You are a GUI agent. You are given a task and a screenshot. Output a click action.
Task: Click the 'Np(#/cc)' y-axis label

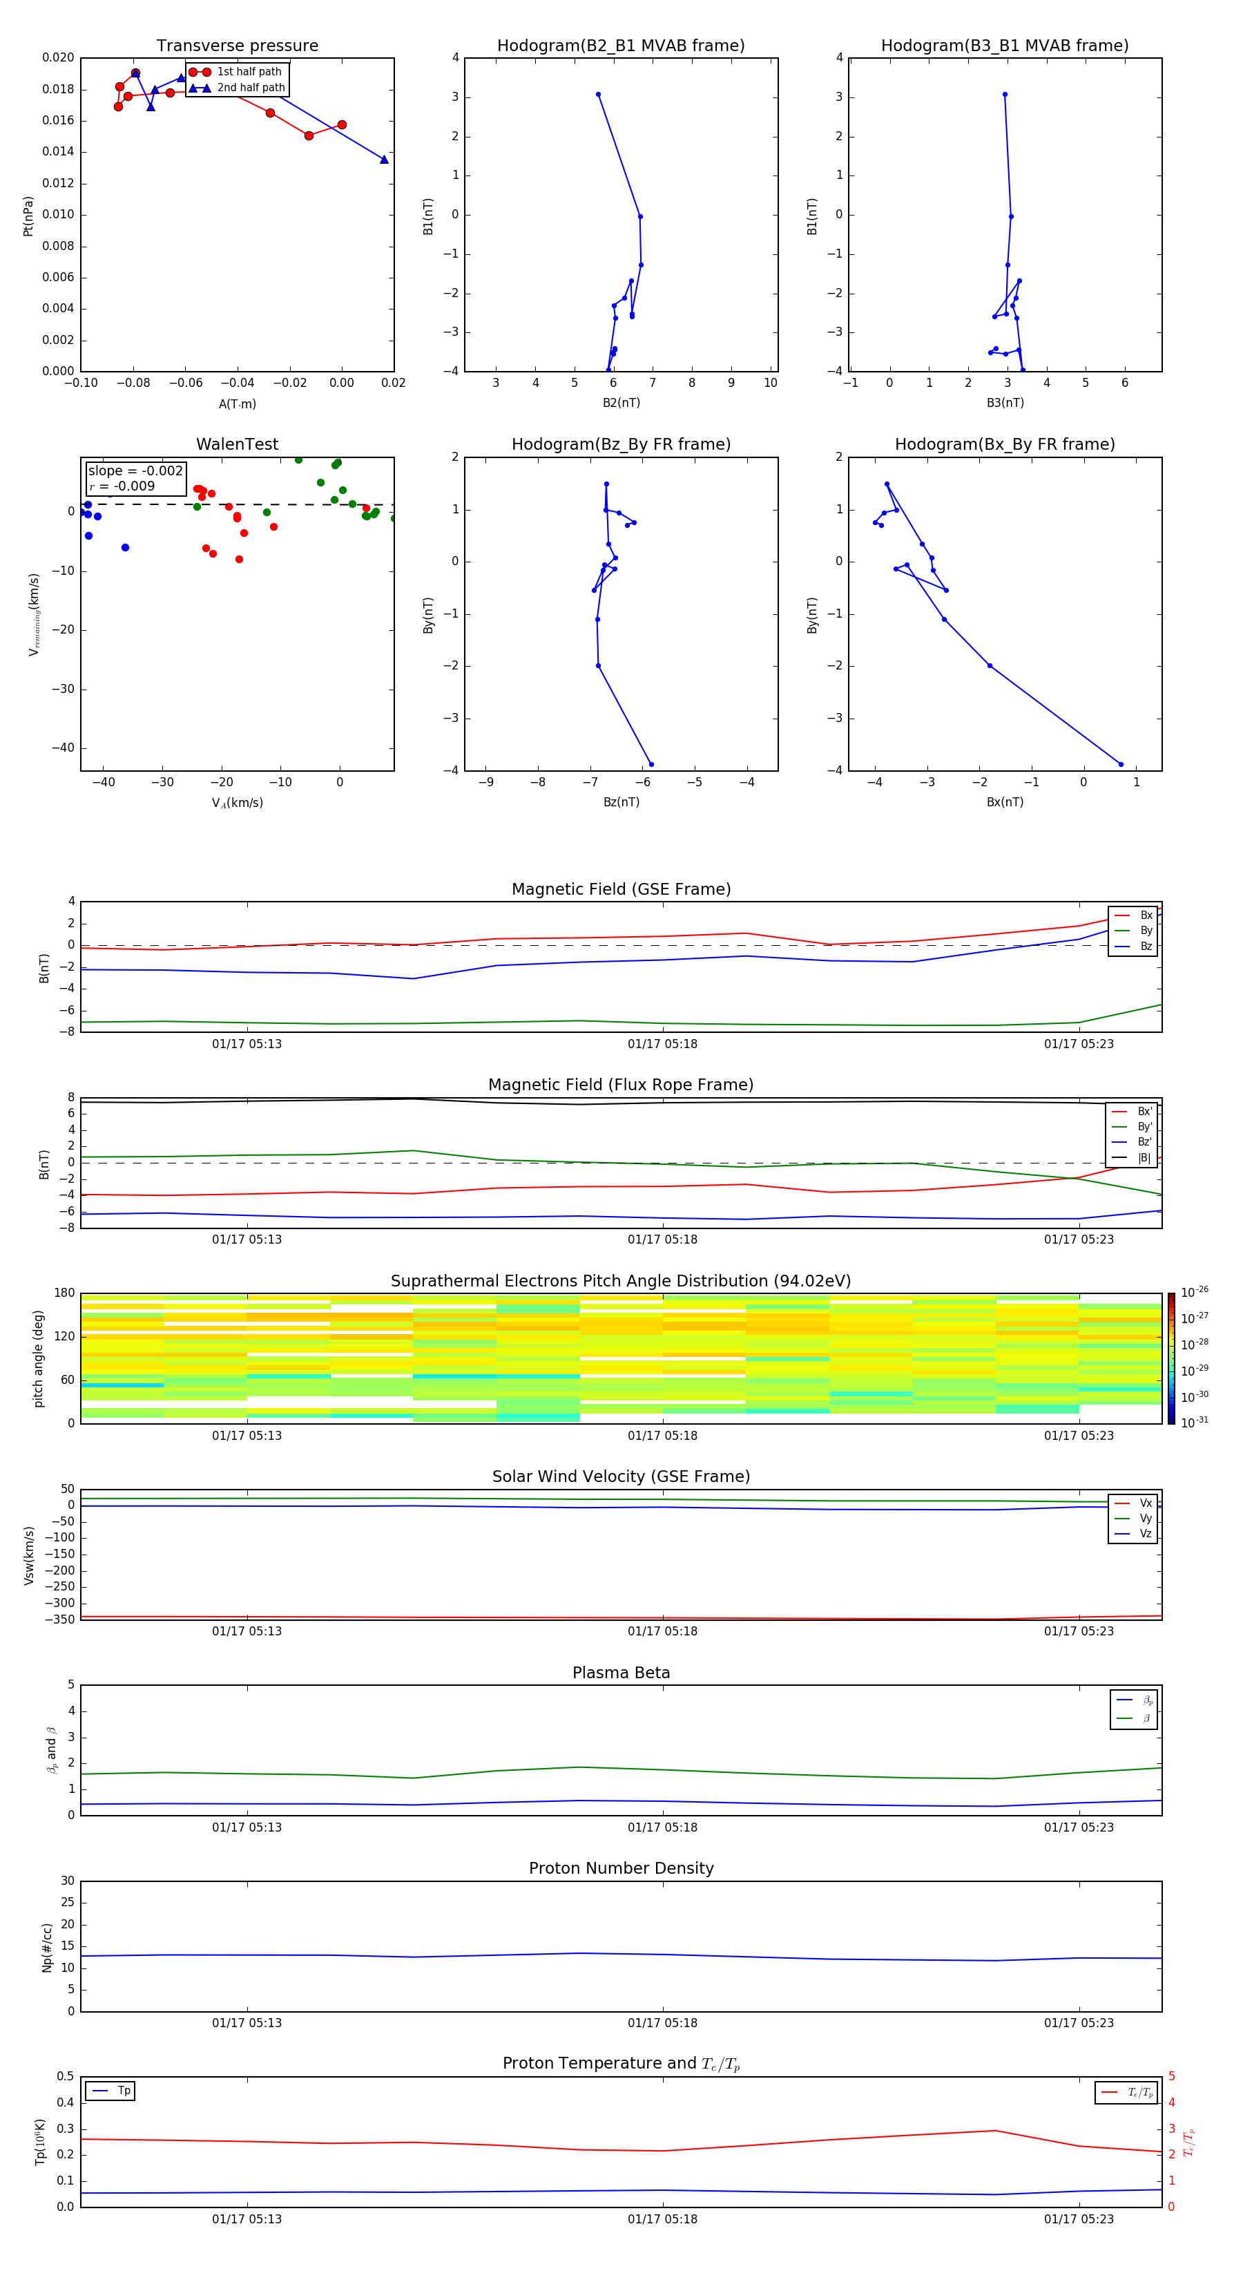47,1947
